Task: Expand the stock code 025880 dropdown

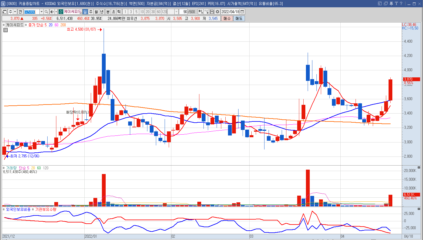Action: (41, 12)
